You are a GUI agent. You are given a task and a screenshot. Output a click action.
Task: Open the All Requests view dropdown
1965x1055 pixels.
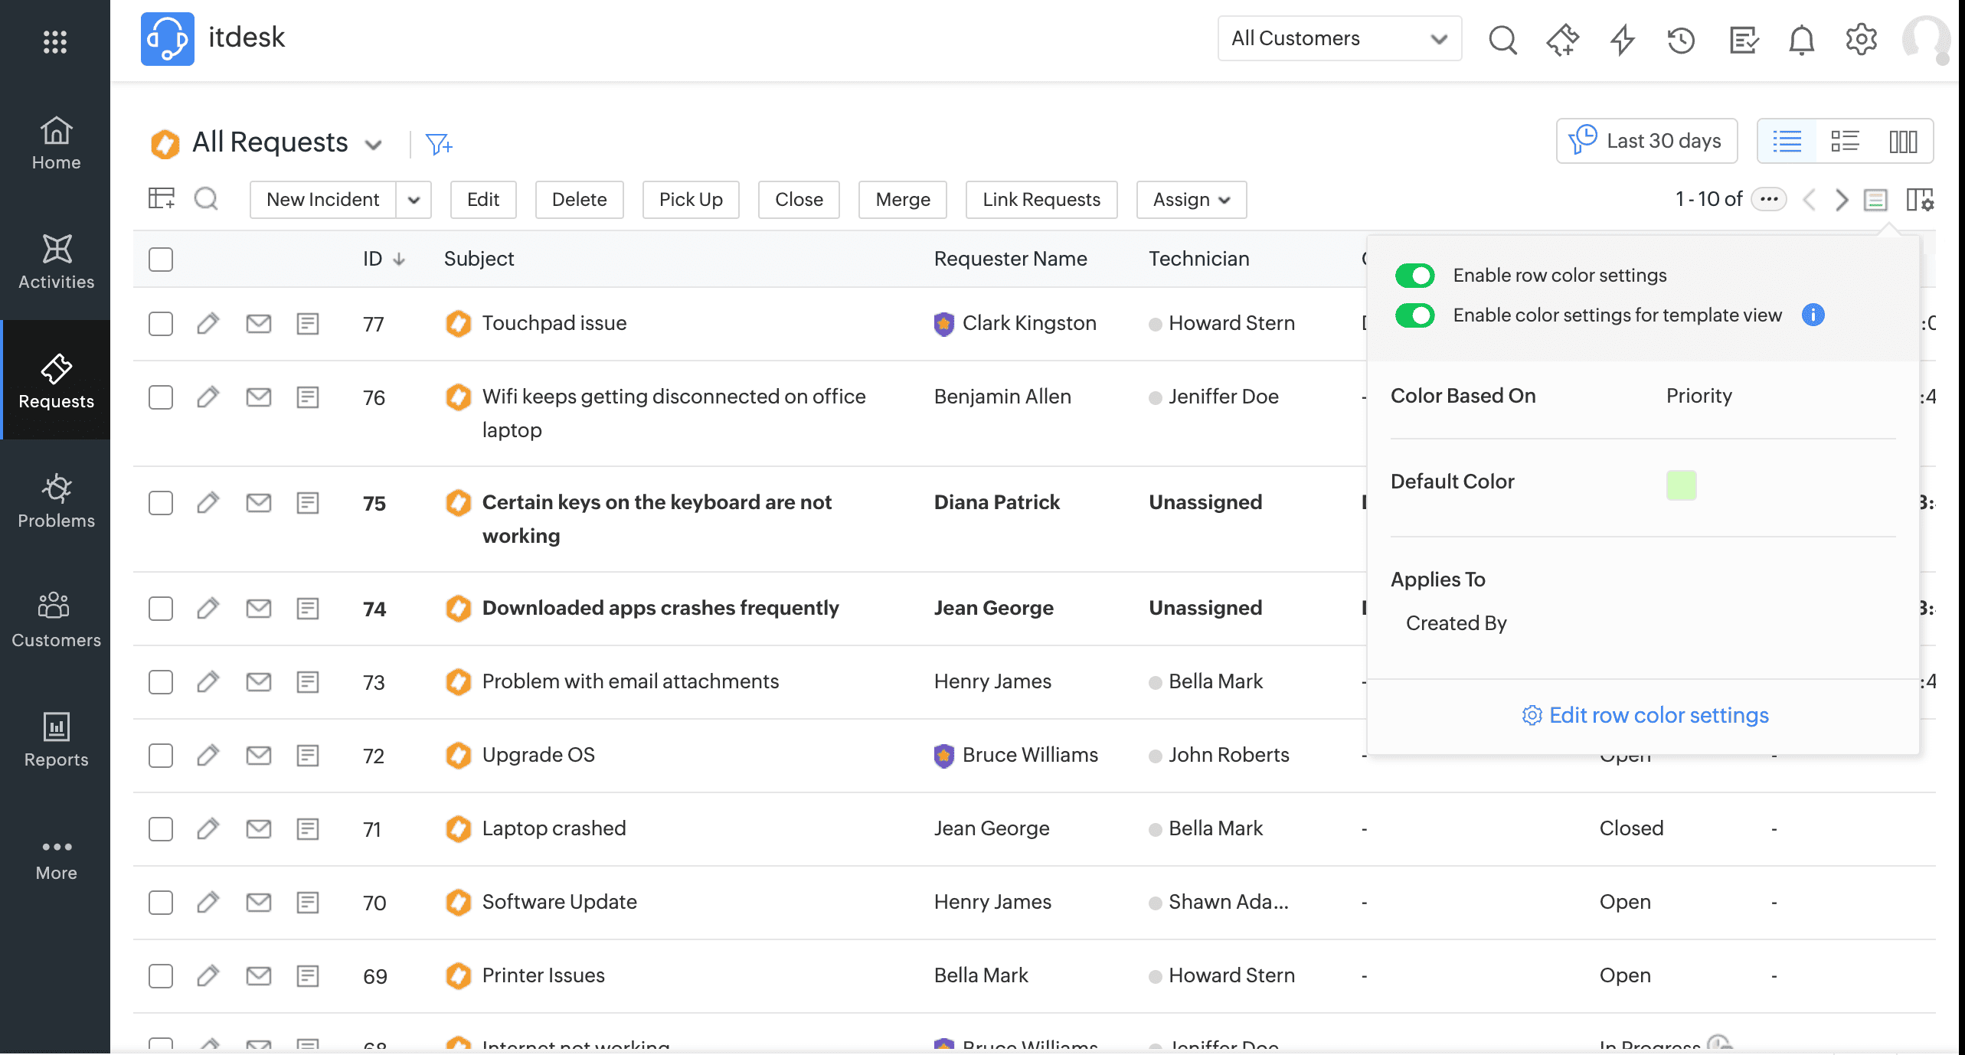pos(374,145)
